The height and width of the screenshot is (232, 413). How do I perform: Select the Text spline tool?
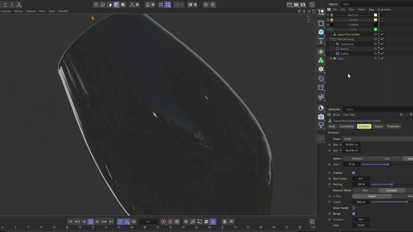pos(321,41)
